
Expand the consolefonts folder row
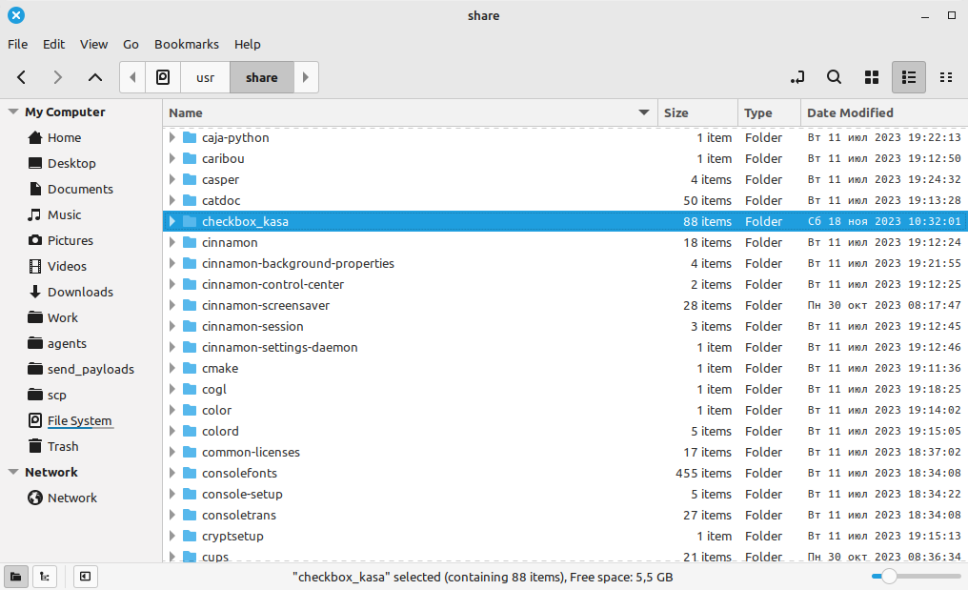pos(172,473)
